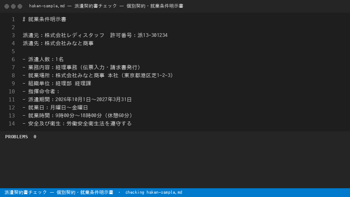Click status bar label 派遣契約書チェック
This screenshot has width=350, height=197.
pyautogui.click(x=26, y=192)
